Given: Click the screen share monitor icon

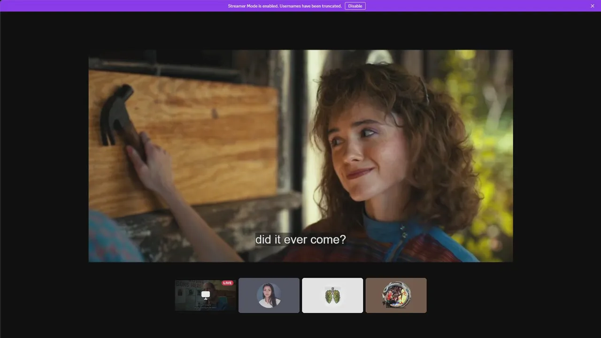Looking at the screenshot, I should click(206, 295).
